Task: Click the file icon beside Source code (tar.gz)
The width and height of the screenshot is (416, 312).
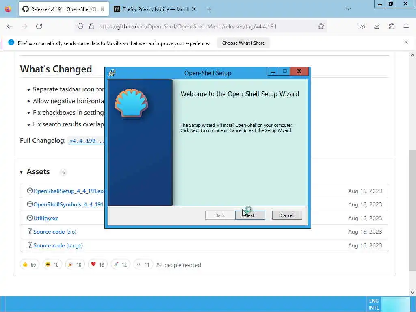Action: pyautogui.click(x=30, y=245)
